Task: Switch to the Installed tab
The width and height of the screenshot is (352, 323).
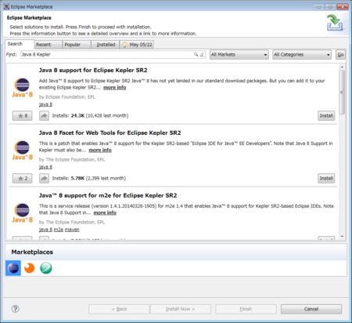Action: tap(106, 45)
